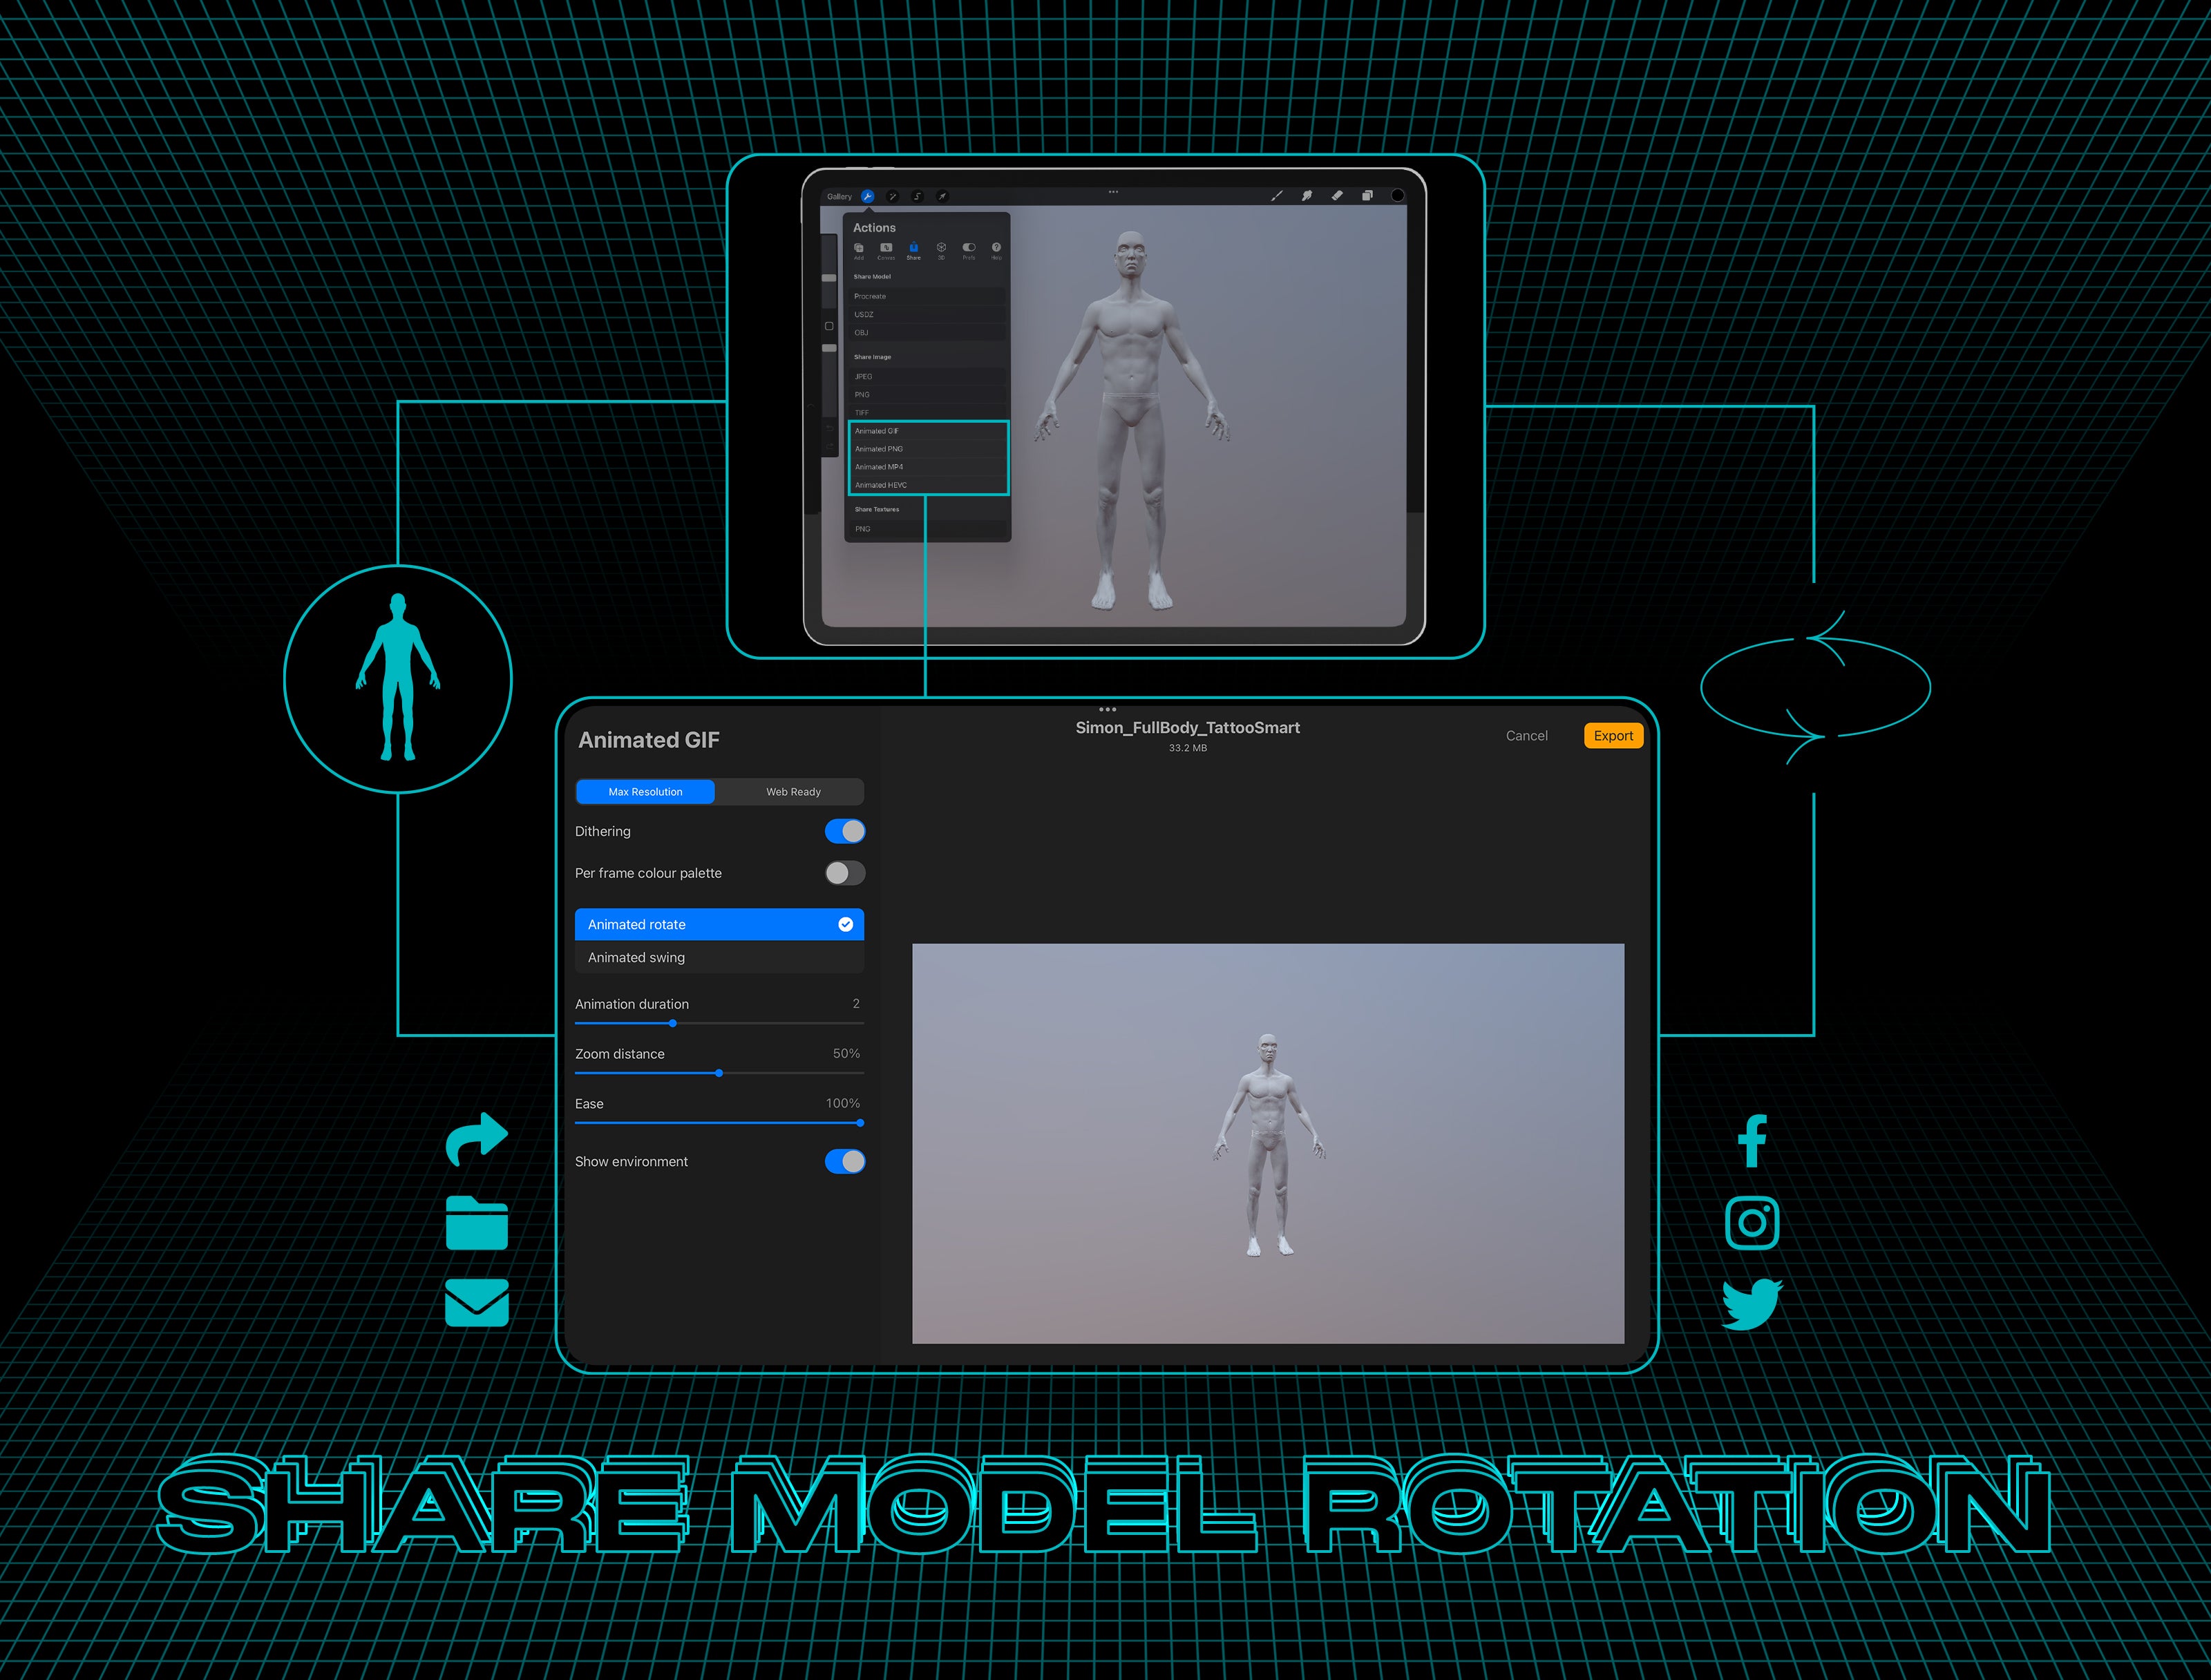The width and height of the screenshot is (2211, 1680).
Task: Switch to the 3D section in Actions
Action: [942, 249]
